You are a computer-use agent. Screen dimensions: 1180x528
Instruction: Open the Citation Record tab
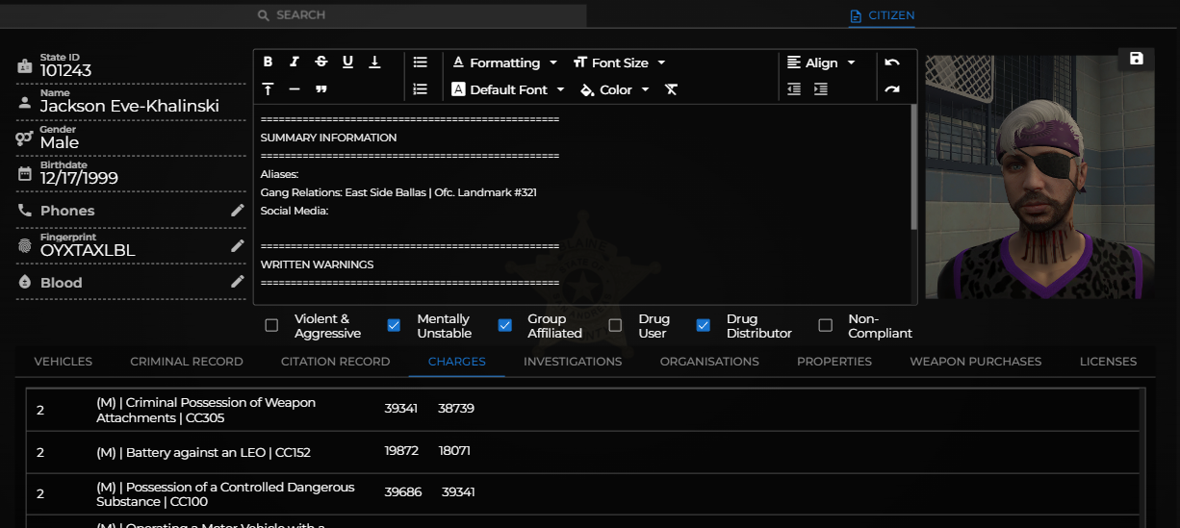(335, 362)
